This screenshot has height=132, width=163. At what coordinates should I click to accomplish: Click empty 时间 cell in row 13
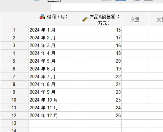(x=54, y=123)
